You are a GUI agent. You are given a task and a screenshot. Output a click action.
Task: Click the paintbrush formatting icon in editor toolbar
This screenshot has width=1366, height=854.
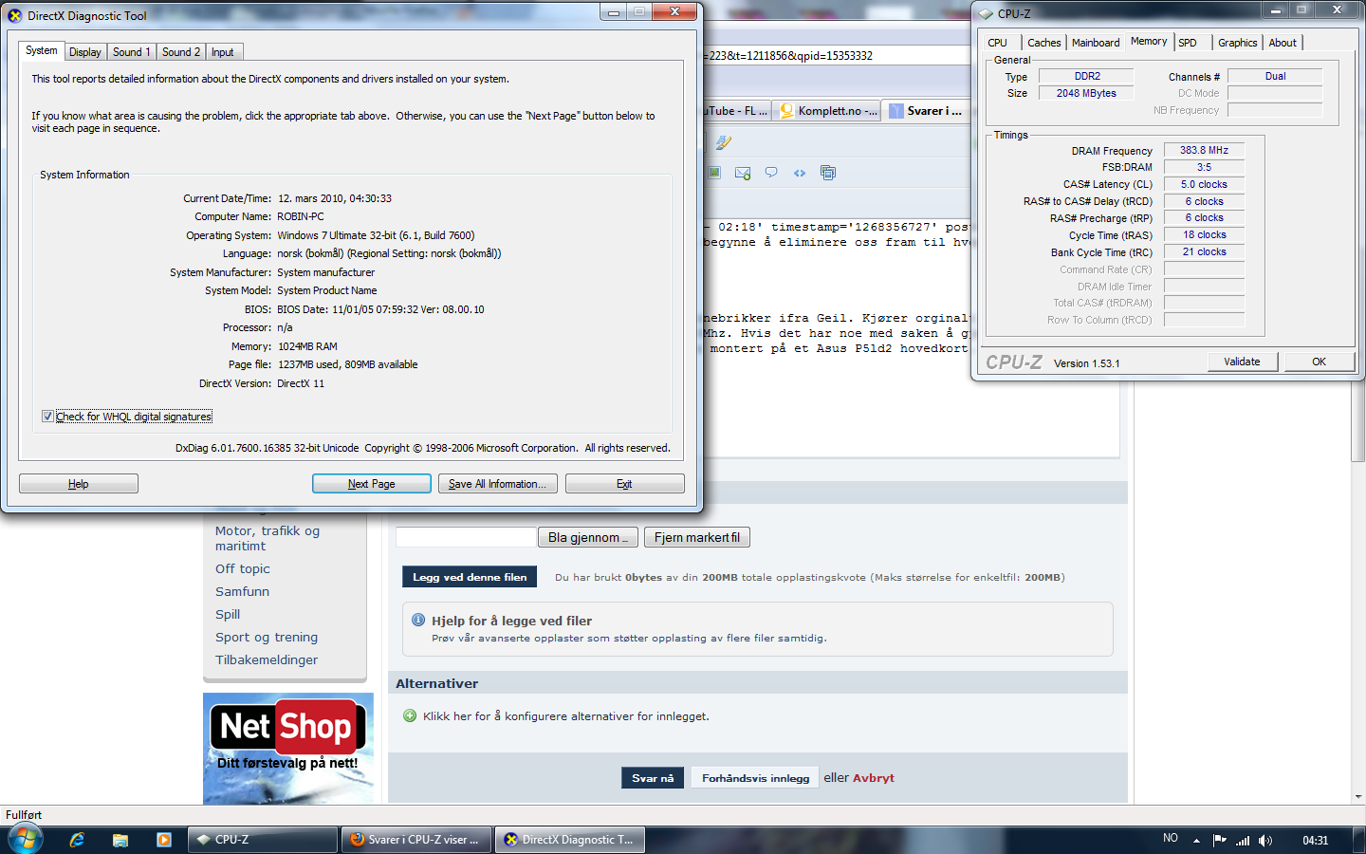click(x=723, y=142)
